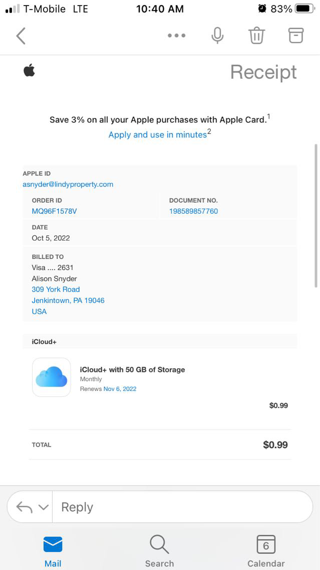This screenshot has width=320, height=570.
Task: Tap the iCloud+ cloud app icon
Action: (x=51, y=377)
